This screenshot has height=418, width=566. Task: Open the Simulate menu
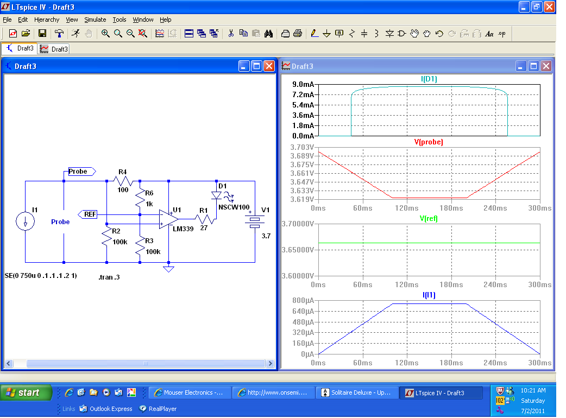tap(95, 20)
